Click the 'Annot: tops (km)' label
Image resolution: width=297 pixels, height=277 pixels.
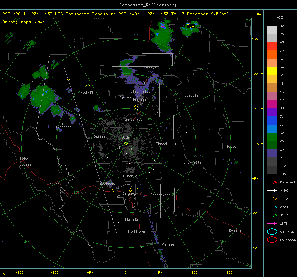23,22
